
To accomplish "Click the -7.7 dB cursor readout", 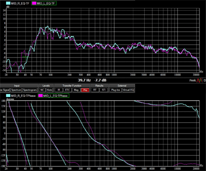I will coord(101,80).
